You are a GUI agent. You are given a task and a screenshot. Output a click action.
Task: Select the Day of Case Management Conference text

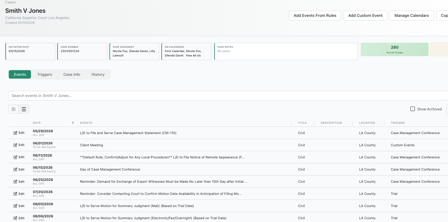point(110,169)
